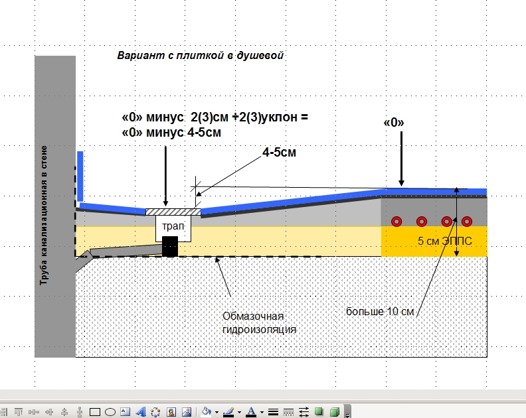The image size is (526, 418).
Task: Open the Insert Clip Art tool
Action: (171, 412)
